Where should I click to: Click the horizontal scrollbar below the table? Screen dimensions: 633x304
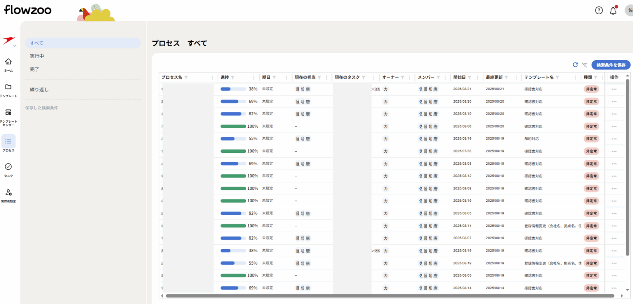click(x=390, y=296)
